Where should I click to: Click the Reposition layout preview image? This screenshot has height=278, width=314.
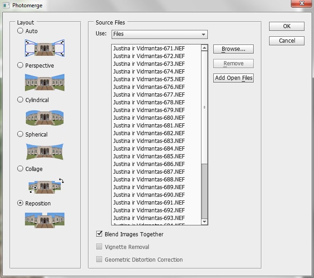(44, 220)
